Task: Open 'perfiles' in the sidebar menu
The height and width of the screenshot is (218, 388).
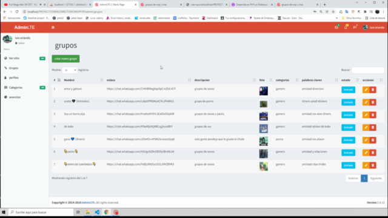Action: (x=24, y=78)
